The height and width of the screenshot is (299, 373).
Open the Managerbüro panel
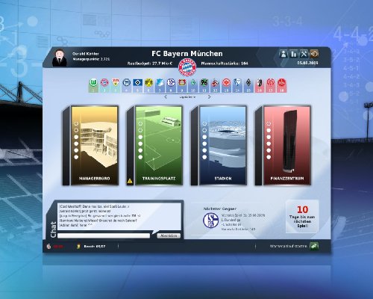90,146
